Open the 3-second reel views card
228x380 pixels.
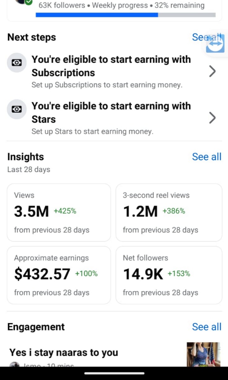(x=169, y=213)
